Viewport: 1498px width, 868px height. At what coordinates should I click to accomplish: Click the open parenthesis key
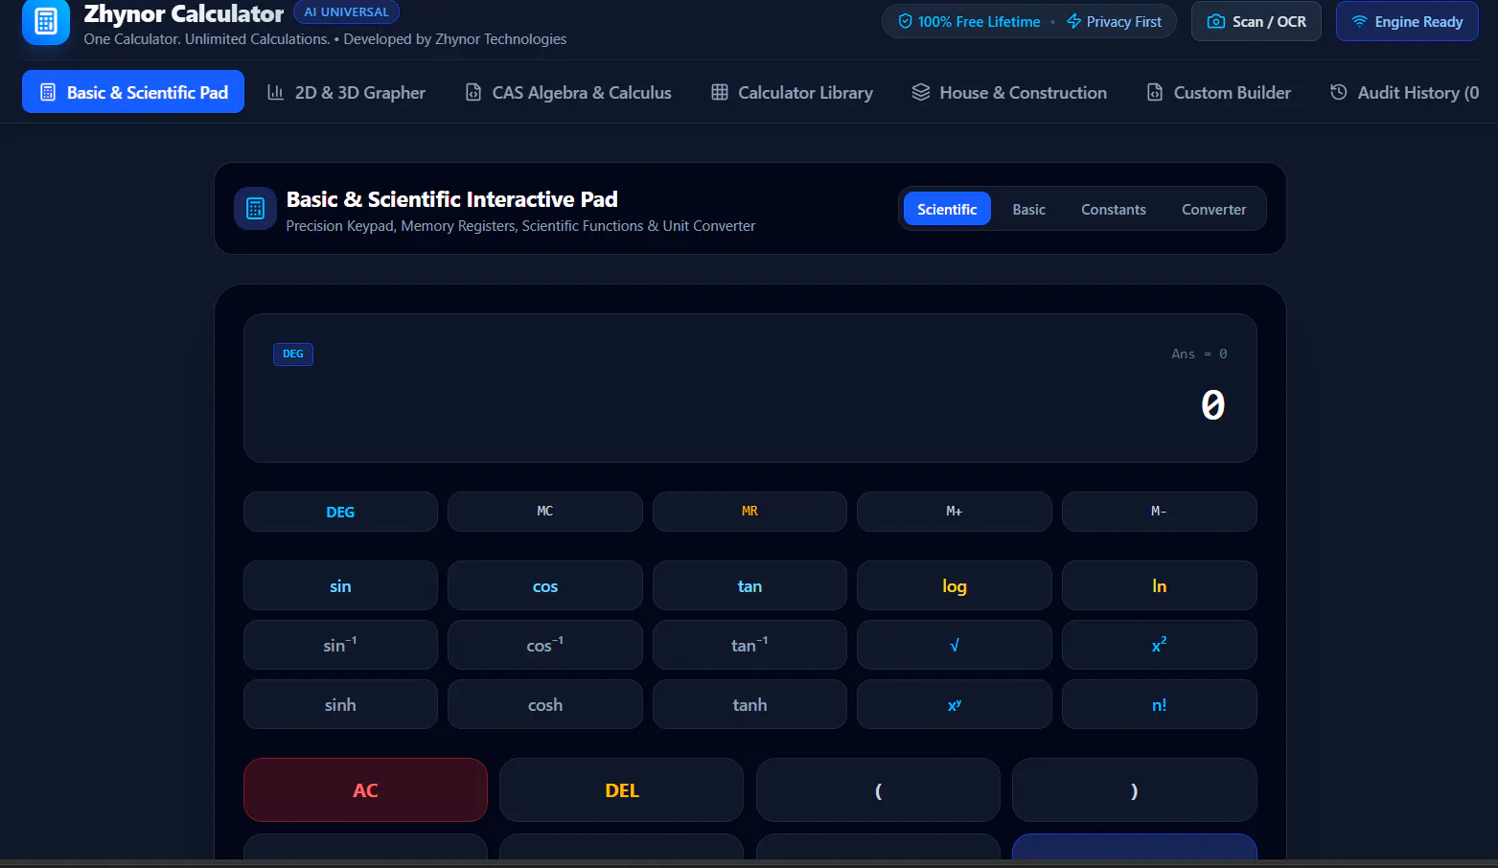tap(878, 789)
